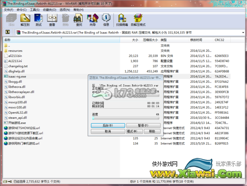
Task: Select the steam_api.dll file
Action: (15, 117)
